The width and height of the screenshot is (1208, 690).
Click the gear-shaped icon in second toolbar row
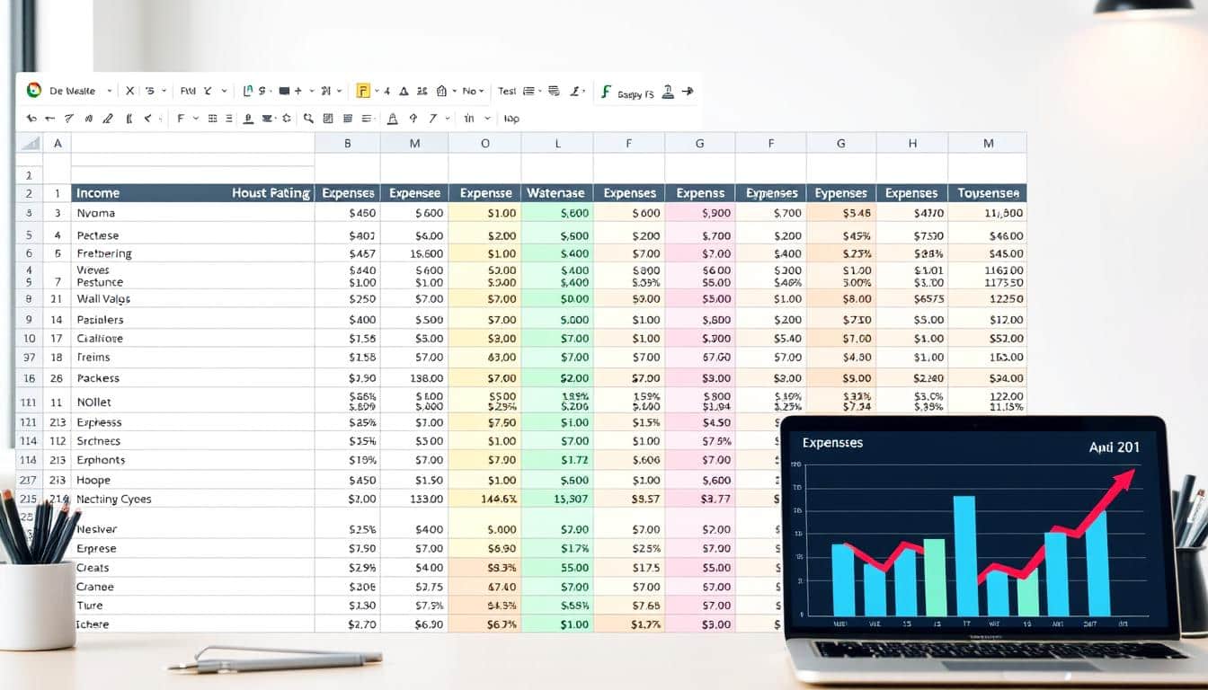coord(287,118)
